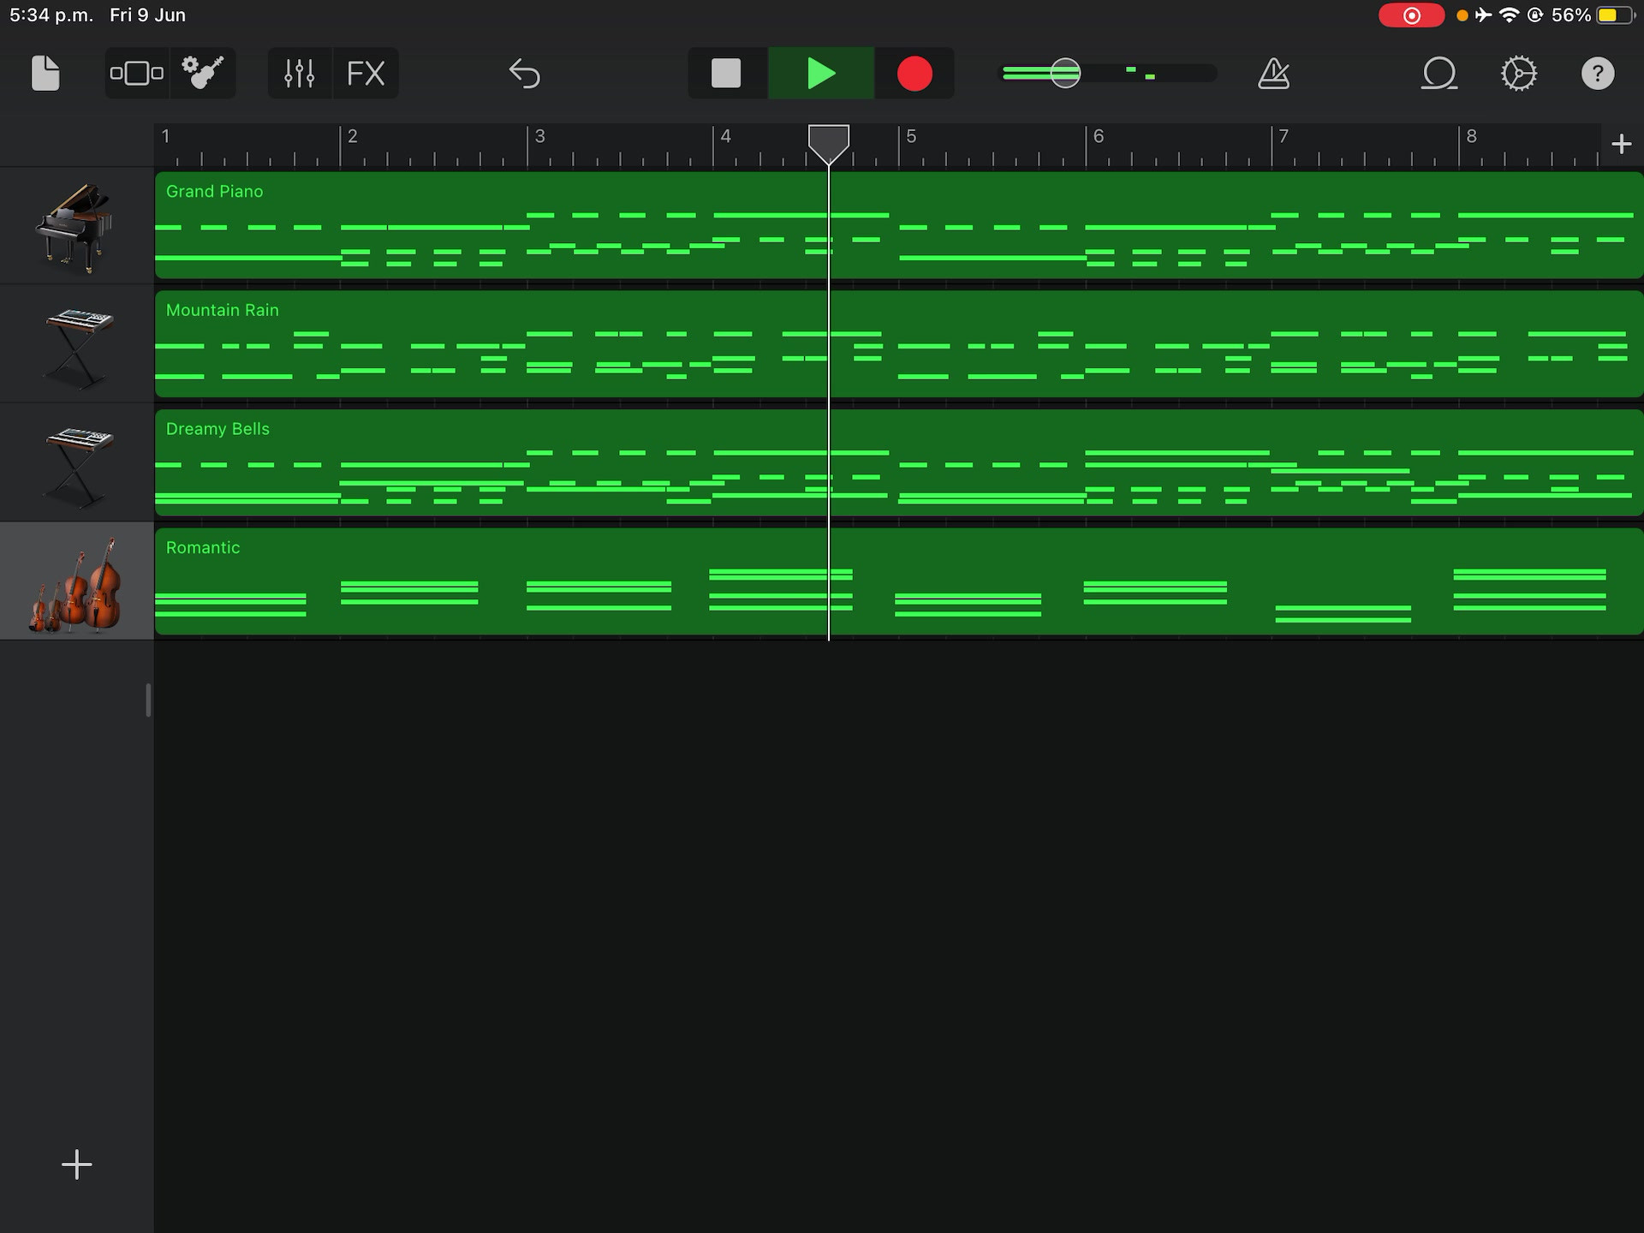Start recording with the red Record button
Image resolution: width=1644 pixels, height=1233 pixels.
coord(914,74)
